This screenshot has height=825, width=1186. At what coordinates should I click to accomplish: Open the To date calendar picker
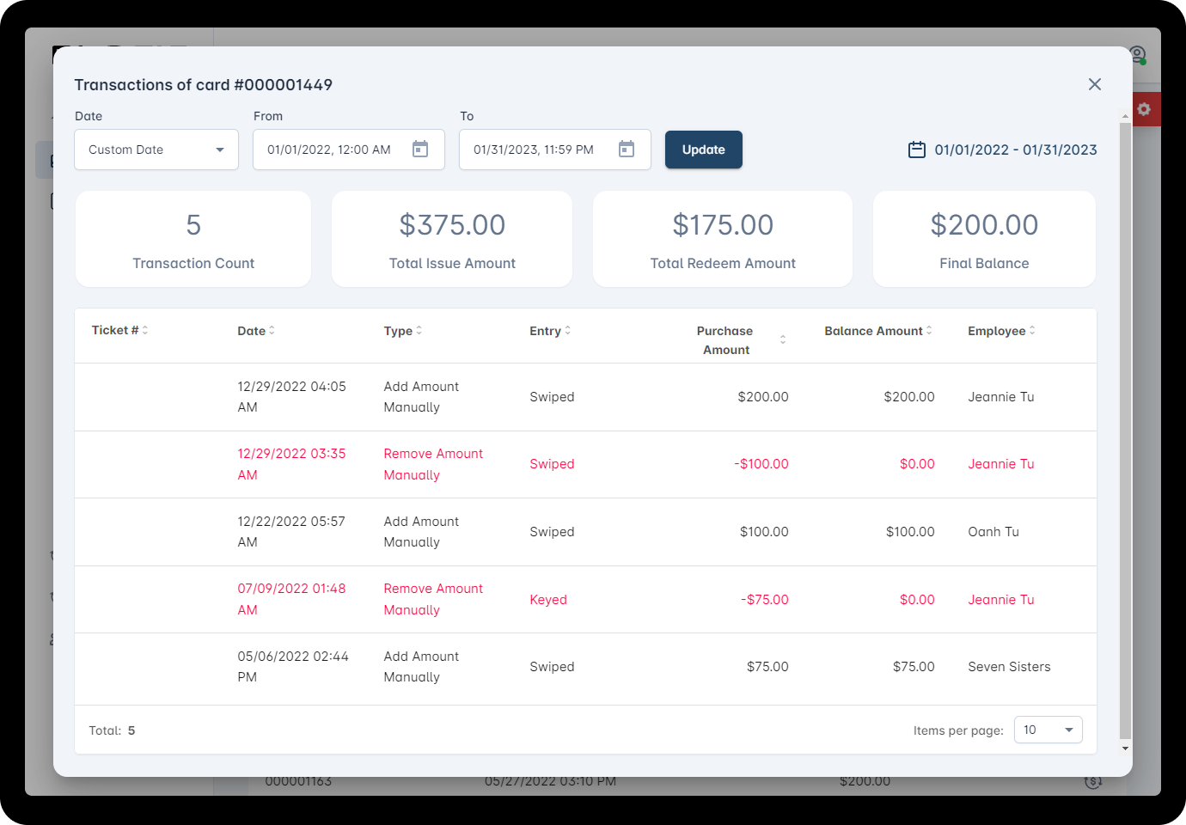click(x=627, y=150)
